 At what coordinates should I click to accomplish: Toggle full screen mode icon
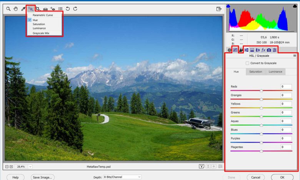point(219,8)
